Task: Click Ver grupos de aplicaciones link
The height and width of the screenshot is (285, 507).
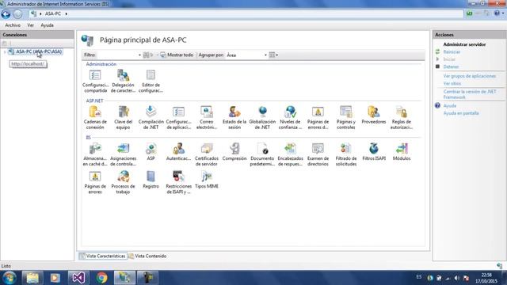Action: (x=470, y=76)
